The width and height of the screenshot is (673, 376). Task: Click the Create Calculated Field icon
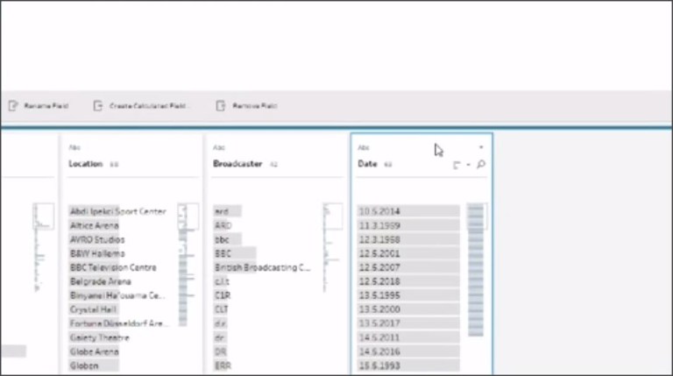click(x=97, y=105)
